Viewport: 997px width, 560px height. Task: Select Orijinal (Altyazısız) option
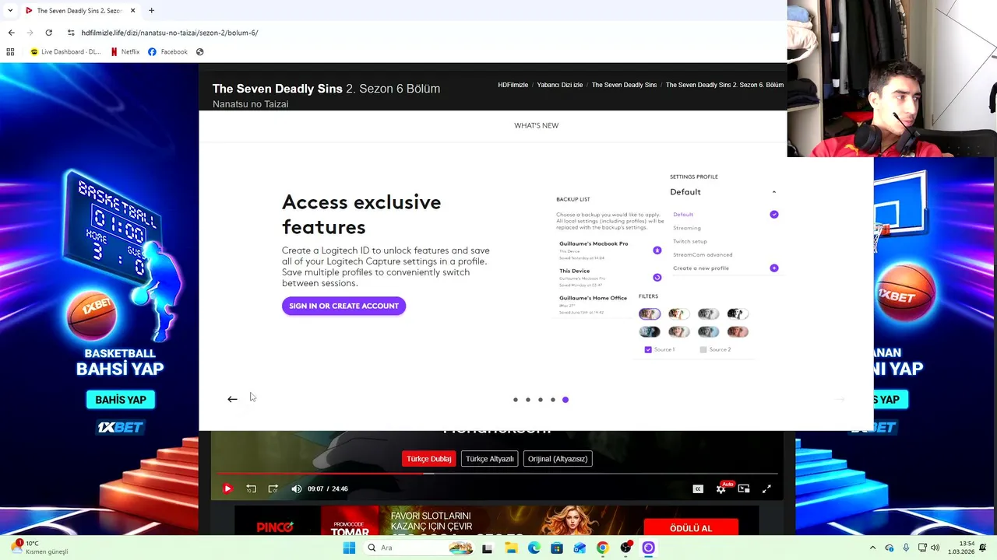point(558,459)
